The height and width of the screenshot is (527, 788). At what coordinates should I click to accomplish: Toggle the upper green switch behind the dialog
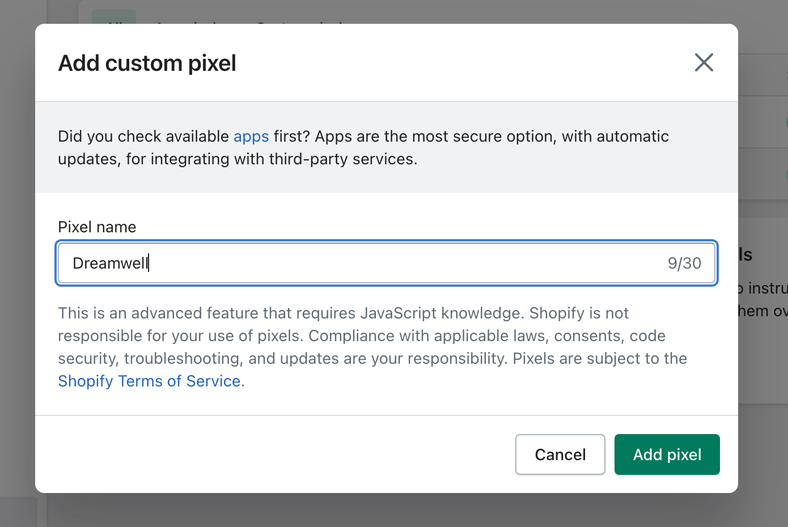[785, 121]
